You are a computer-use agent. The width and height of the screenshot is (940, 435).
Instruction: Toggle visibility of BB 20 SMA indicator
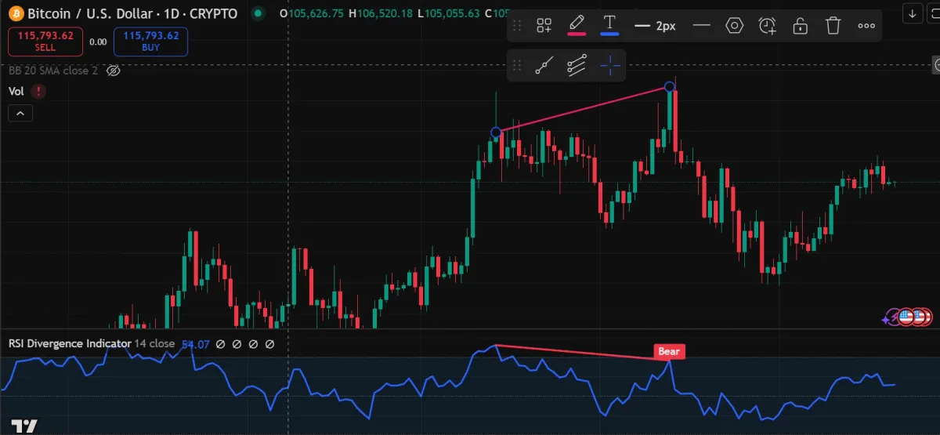(113, 71)
